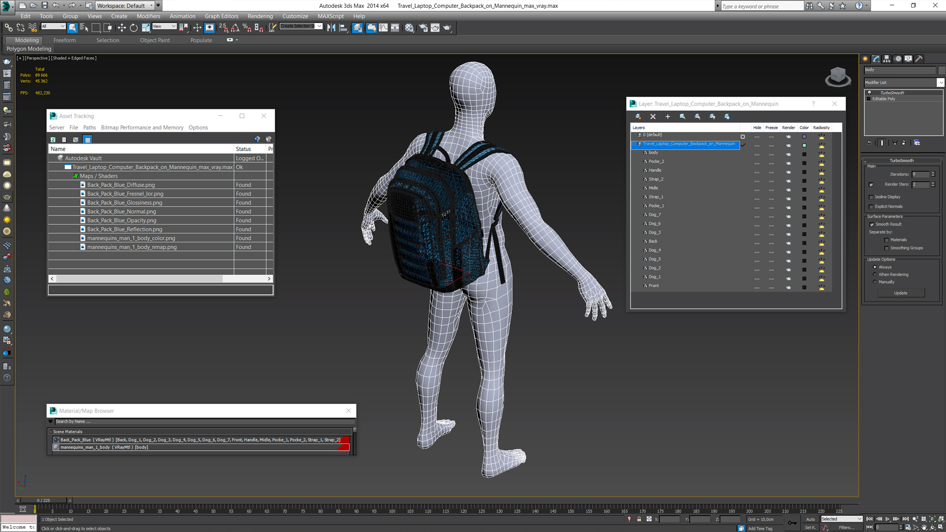Toggle Isoline Display checkbox

[871, 197]
